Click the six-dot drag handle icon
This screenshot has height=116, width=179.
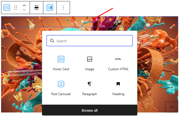coord(16,8)
